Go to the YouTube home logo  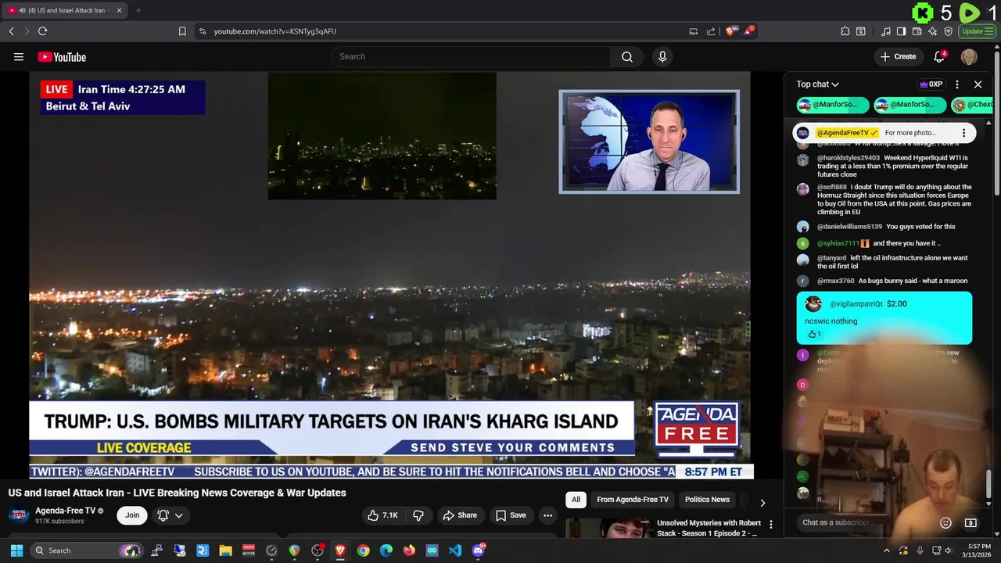[x=62, y=57]
